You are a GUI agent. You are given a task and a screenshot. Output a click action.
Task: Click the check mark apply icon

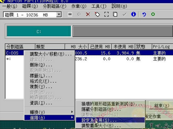pyautogui.click(x=124, y=15)
